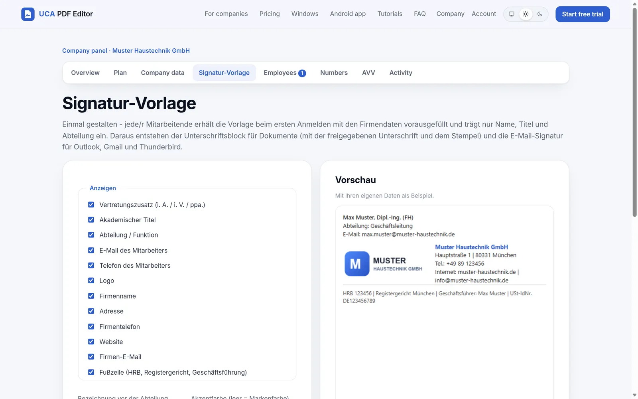Click the Muster M logo in preview
638x399 pixels.
[357, 264]
